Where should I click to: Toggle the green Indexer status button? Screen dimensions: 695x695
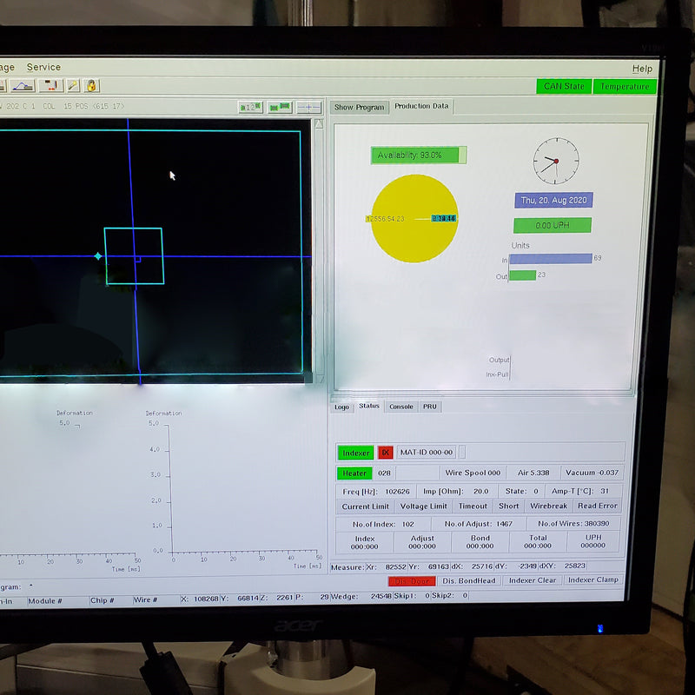coord(355,453)
